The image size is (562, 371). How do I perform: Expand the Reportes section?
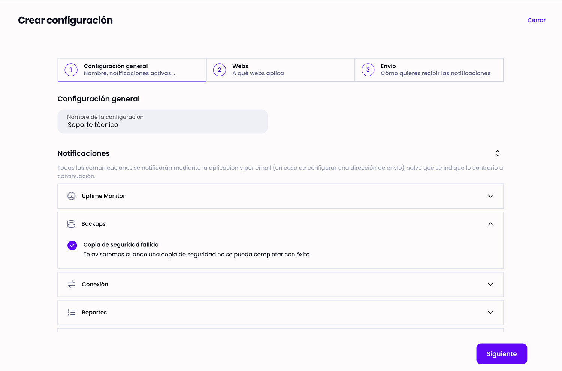[490, 312]
